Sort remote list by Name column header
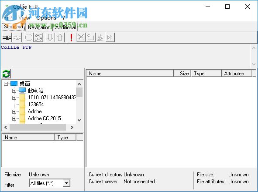 point(130,73)
